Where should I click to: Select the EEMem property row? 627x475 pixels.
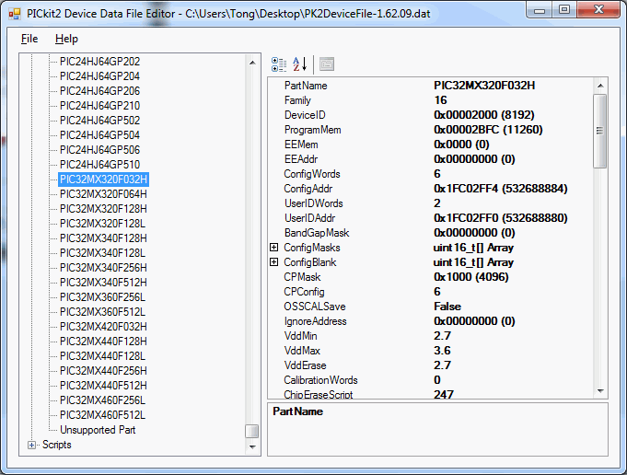(x=431, y=145)
